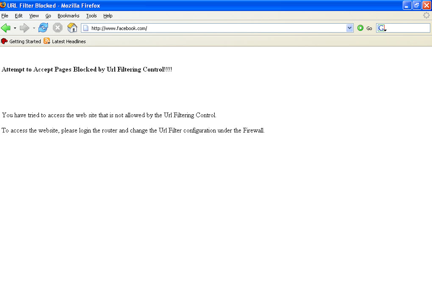Image resolution: width=432 pixels, height=303 pixels.
Task: Click the 'You have tried to access' sentence
Action: click(x=109, y=115)
